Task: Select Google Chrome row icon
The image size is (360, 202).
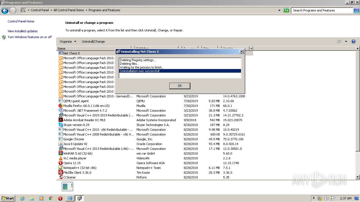Action: 60,139
